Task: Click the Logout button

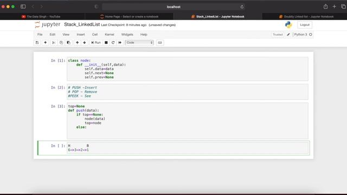Action: [305, 25]
